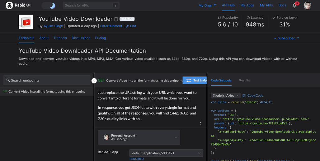320x161 pixels.
Task: Click the RapidAPI App label
Action: coord(108,152)
